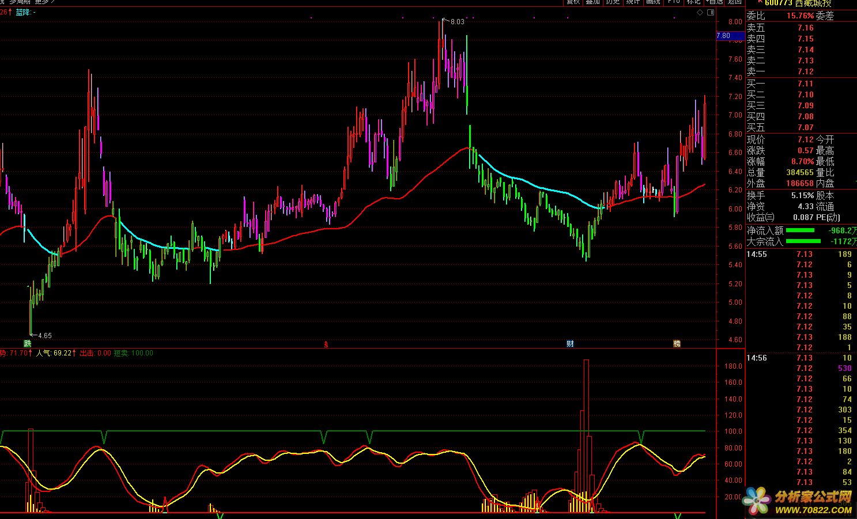
Task: Select the 卖二 7.13 order row
Action: point(801,60)
